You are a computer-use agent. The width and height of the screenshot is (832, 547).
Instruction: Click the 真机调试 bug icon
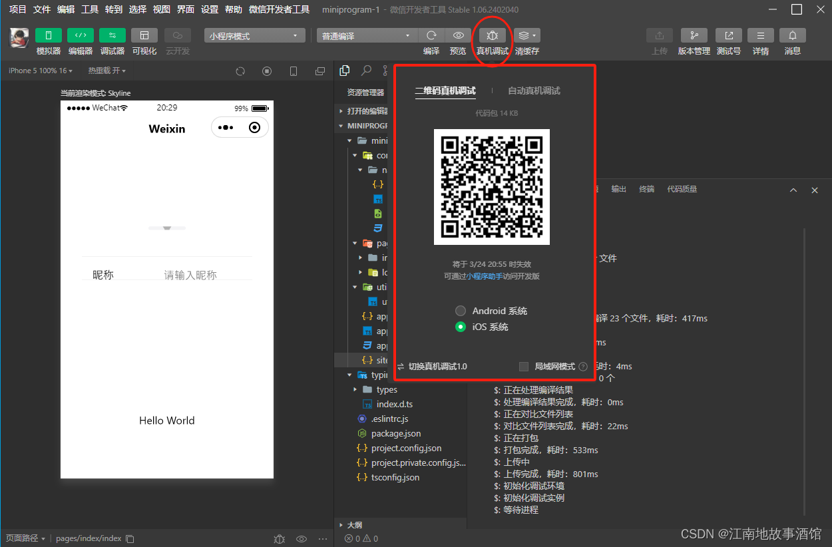tap(493, 35)
